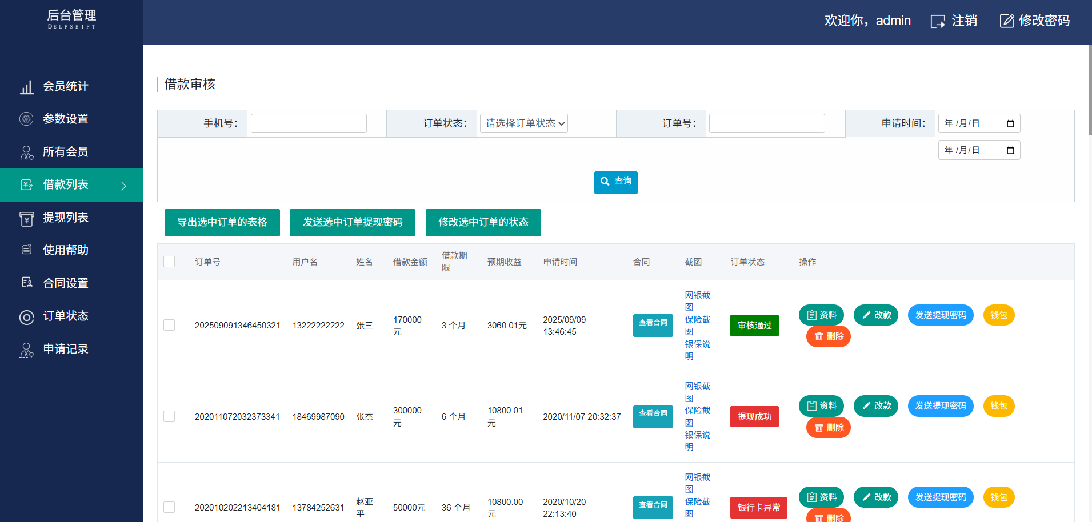The height and width of the screenshot is (522, 1092).
Task: Click the page vertical scrollbar
Action: (x=1090, y=91)
